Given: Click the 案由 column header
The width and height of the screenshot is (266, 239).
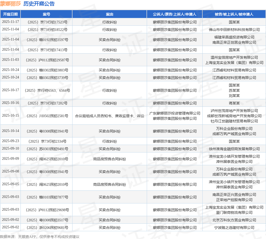Looking at the screenshot, I should (110, 14).
